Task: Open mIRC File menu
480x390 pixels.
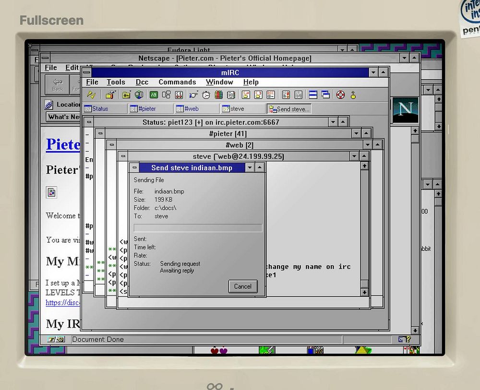Action: [92, 82]
